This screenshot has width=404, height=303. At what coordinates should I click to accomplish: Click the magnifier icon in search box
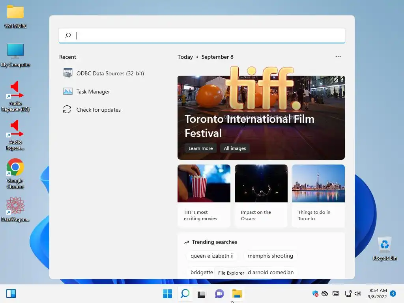click(68, 35)
